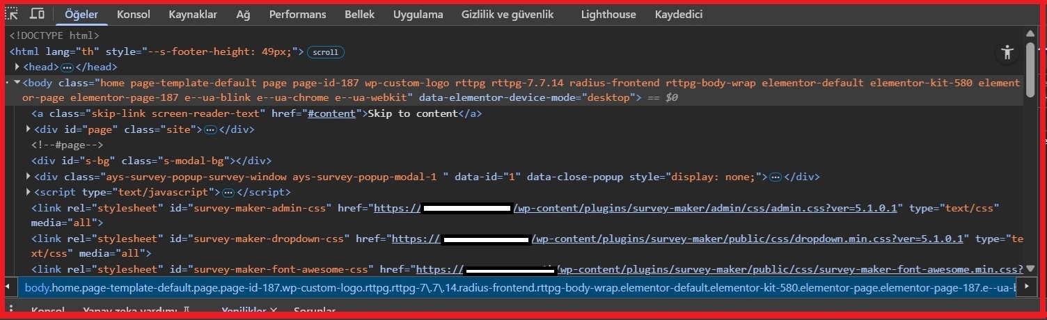Select the Yenilikler drawer tab
This screenshot has width=1047, height=320.
tap(244, 311)
